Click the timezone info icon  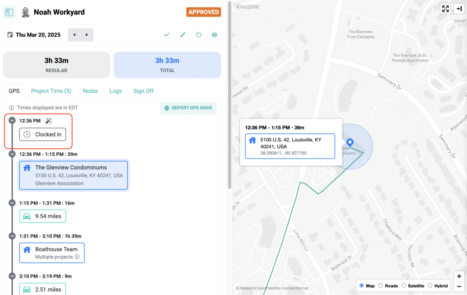[x=11, y=108]
